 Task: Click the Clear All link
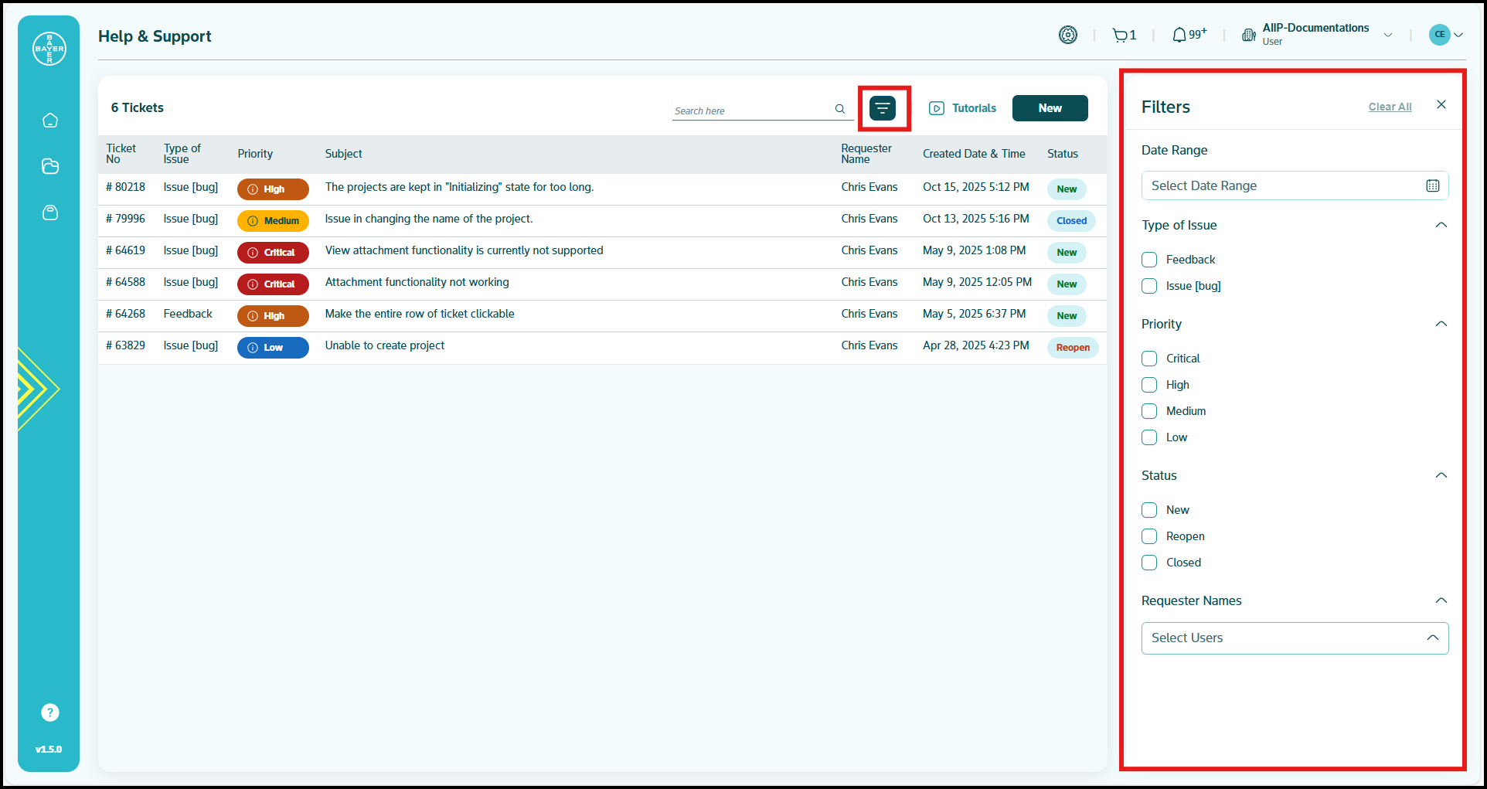coord(1390,107)
